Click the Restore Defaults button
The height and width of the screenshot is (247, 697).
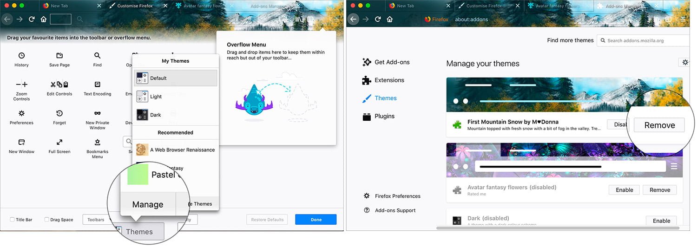click(267, 220)
